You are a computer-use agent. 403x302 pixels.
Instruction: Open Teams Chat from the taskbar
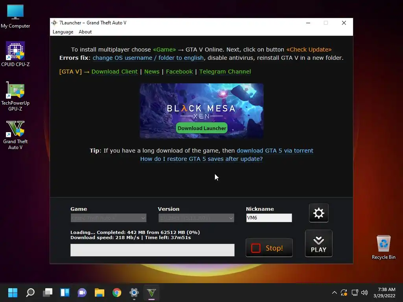coord(82,293)
